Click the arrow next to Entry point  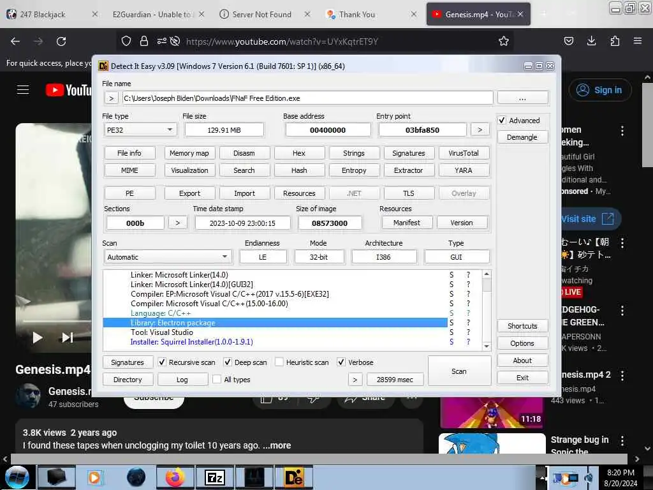[480, 130]
